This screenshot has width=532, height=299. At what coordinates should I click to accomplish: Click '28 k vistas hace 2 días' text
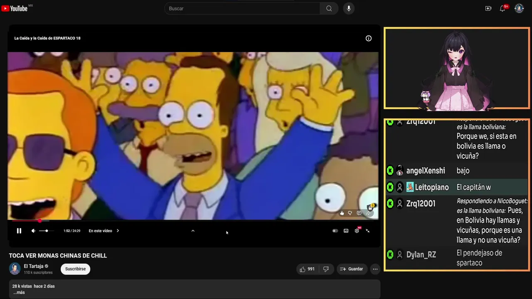coord(33,286)
